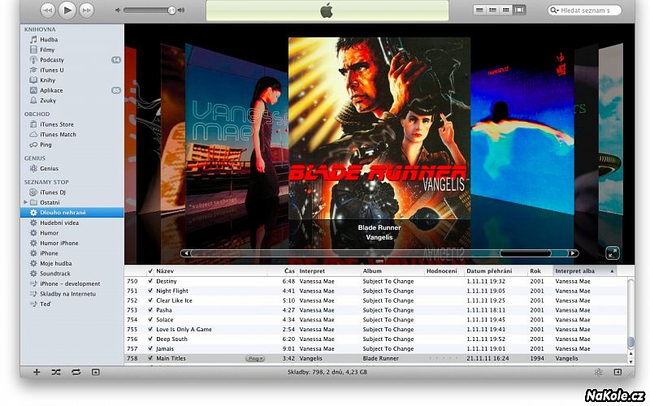This screenshot has width=650, height=406.
Task: Click Cover Flow right scroll arrow
Action: tap(573, 253)
